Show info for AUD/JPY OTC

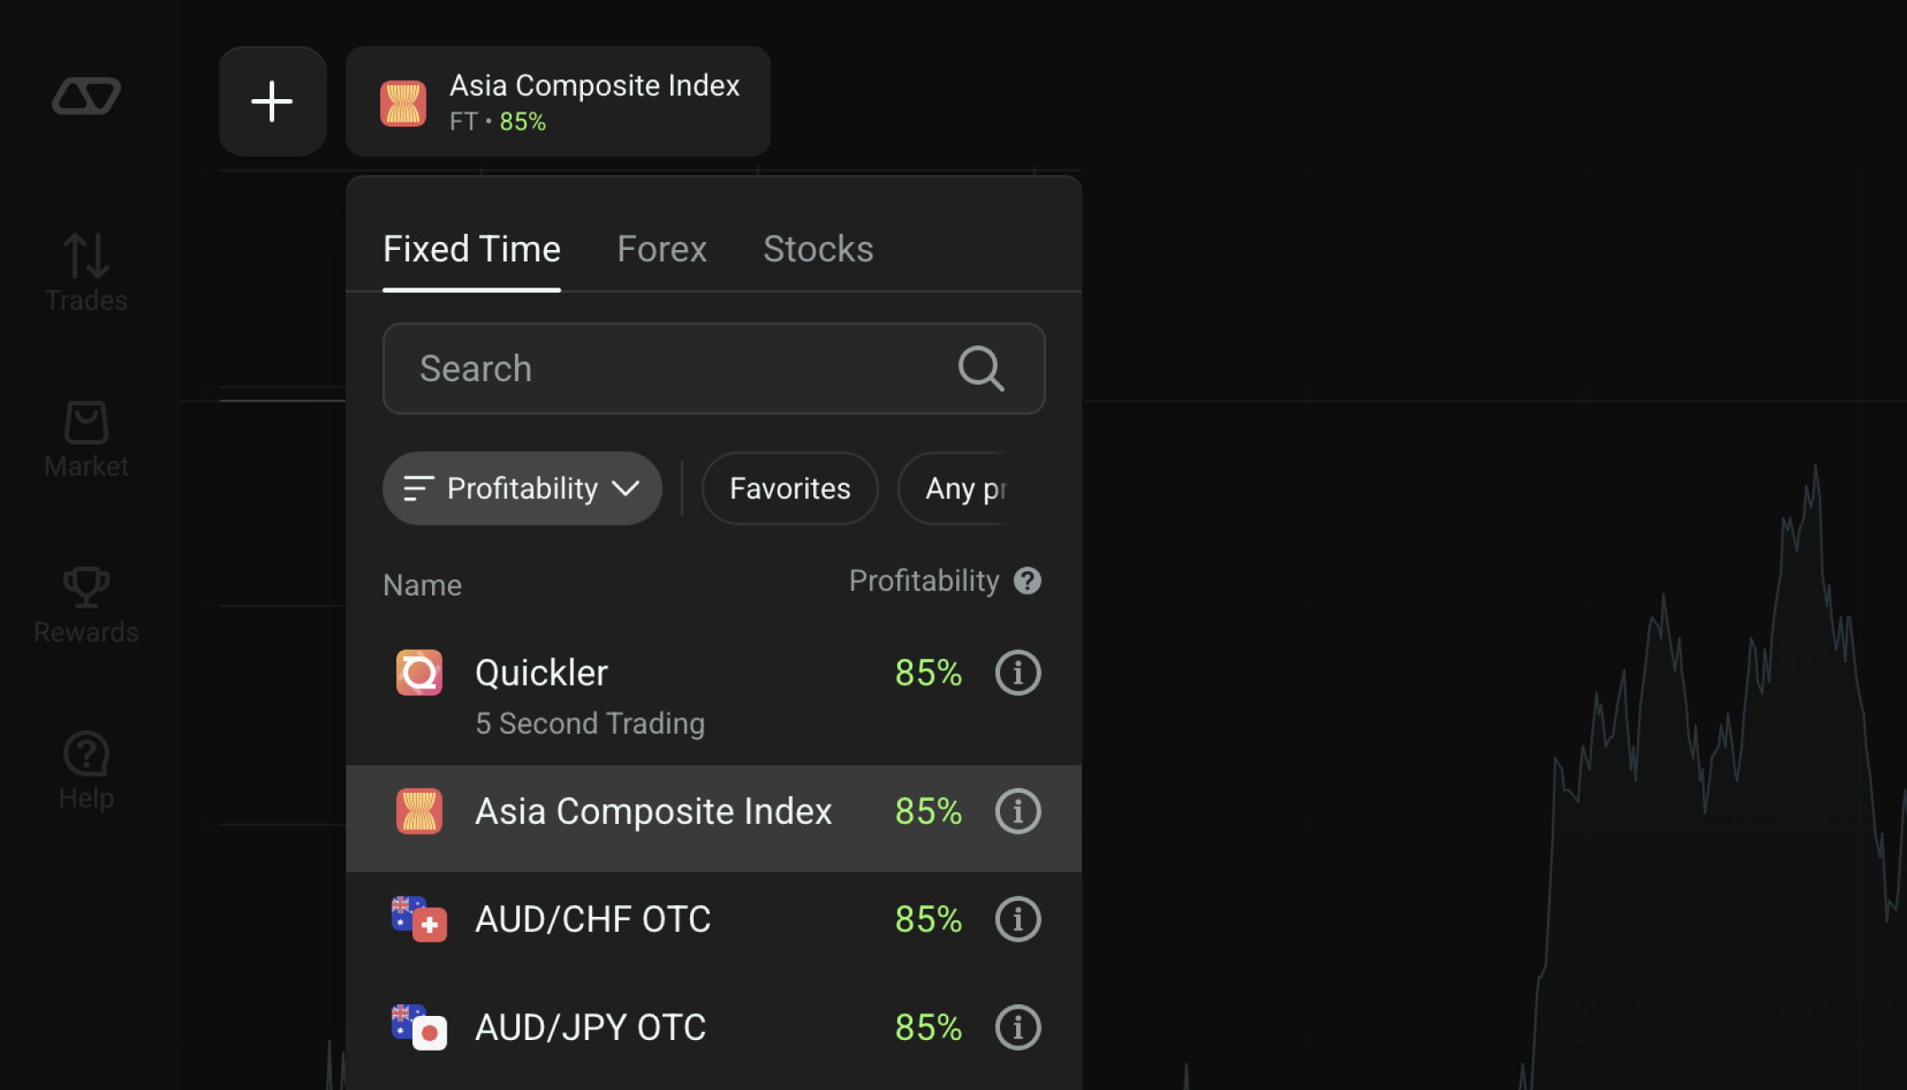1018,1028
